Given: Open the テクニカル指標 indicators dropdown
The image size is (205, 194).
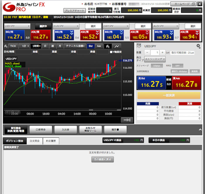Looking at the screenshot, I should pyautogui.click(x=75, y=46).
